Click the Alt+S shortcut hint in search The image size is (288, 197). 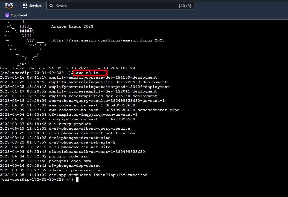point(185,6)
